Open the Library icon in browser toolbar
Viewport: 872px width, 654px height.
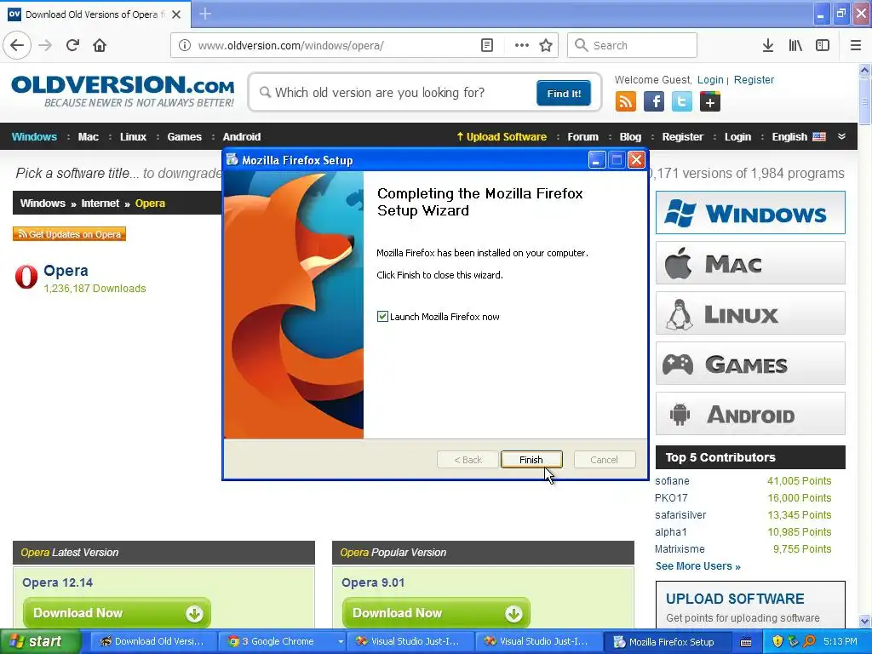795,45
